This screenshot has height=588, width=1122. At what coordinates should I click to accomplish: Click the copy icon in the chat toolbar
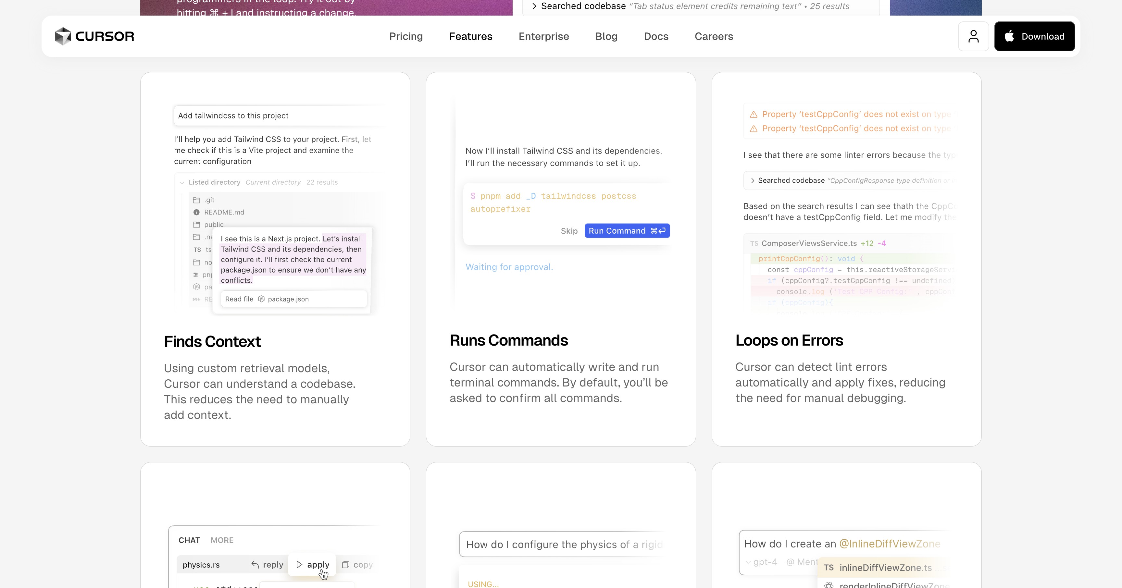click(x=345, y=565)
